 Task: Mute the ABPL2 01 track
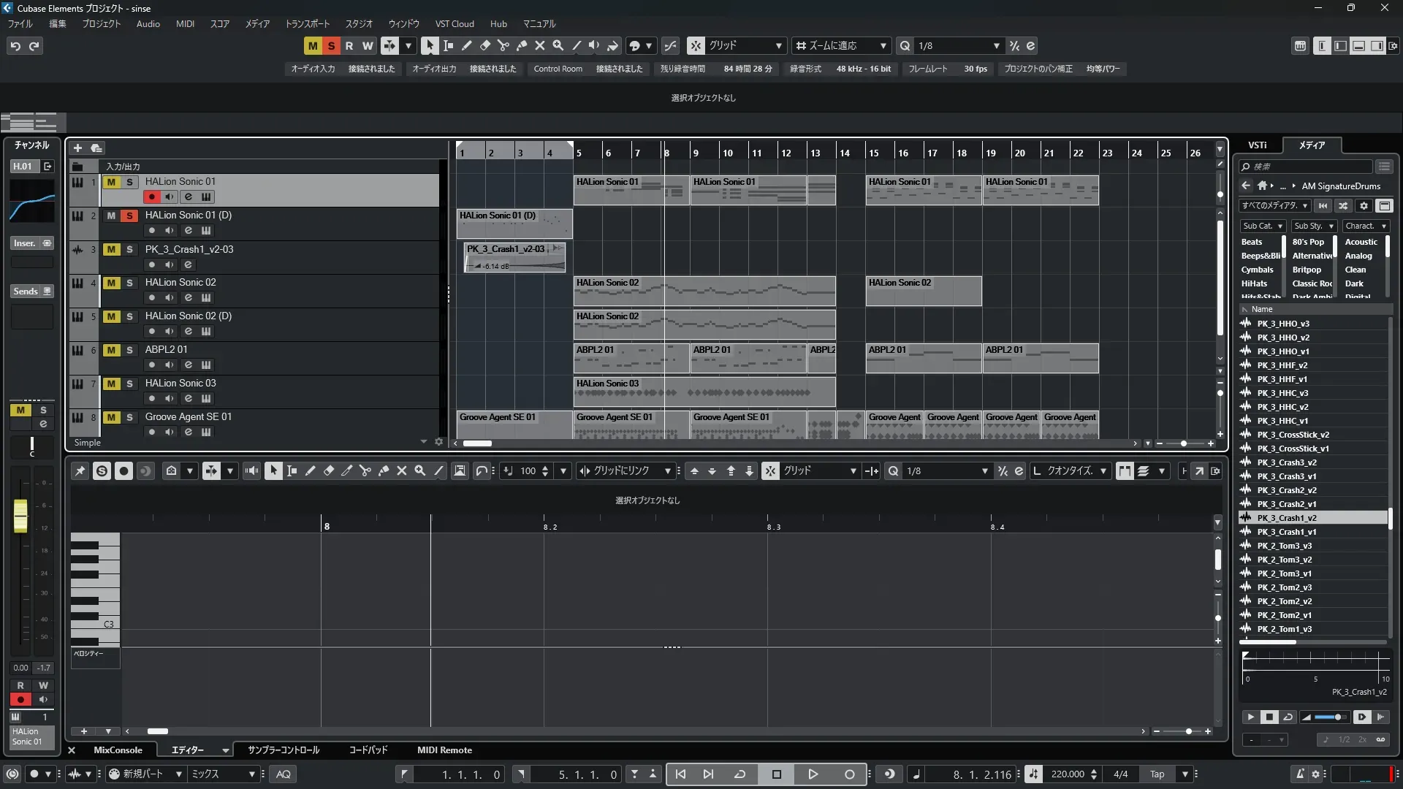pos(111,350)
